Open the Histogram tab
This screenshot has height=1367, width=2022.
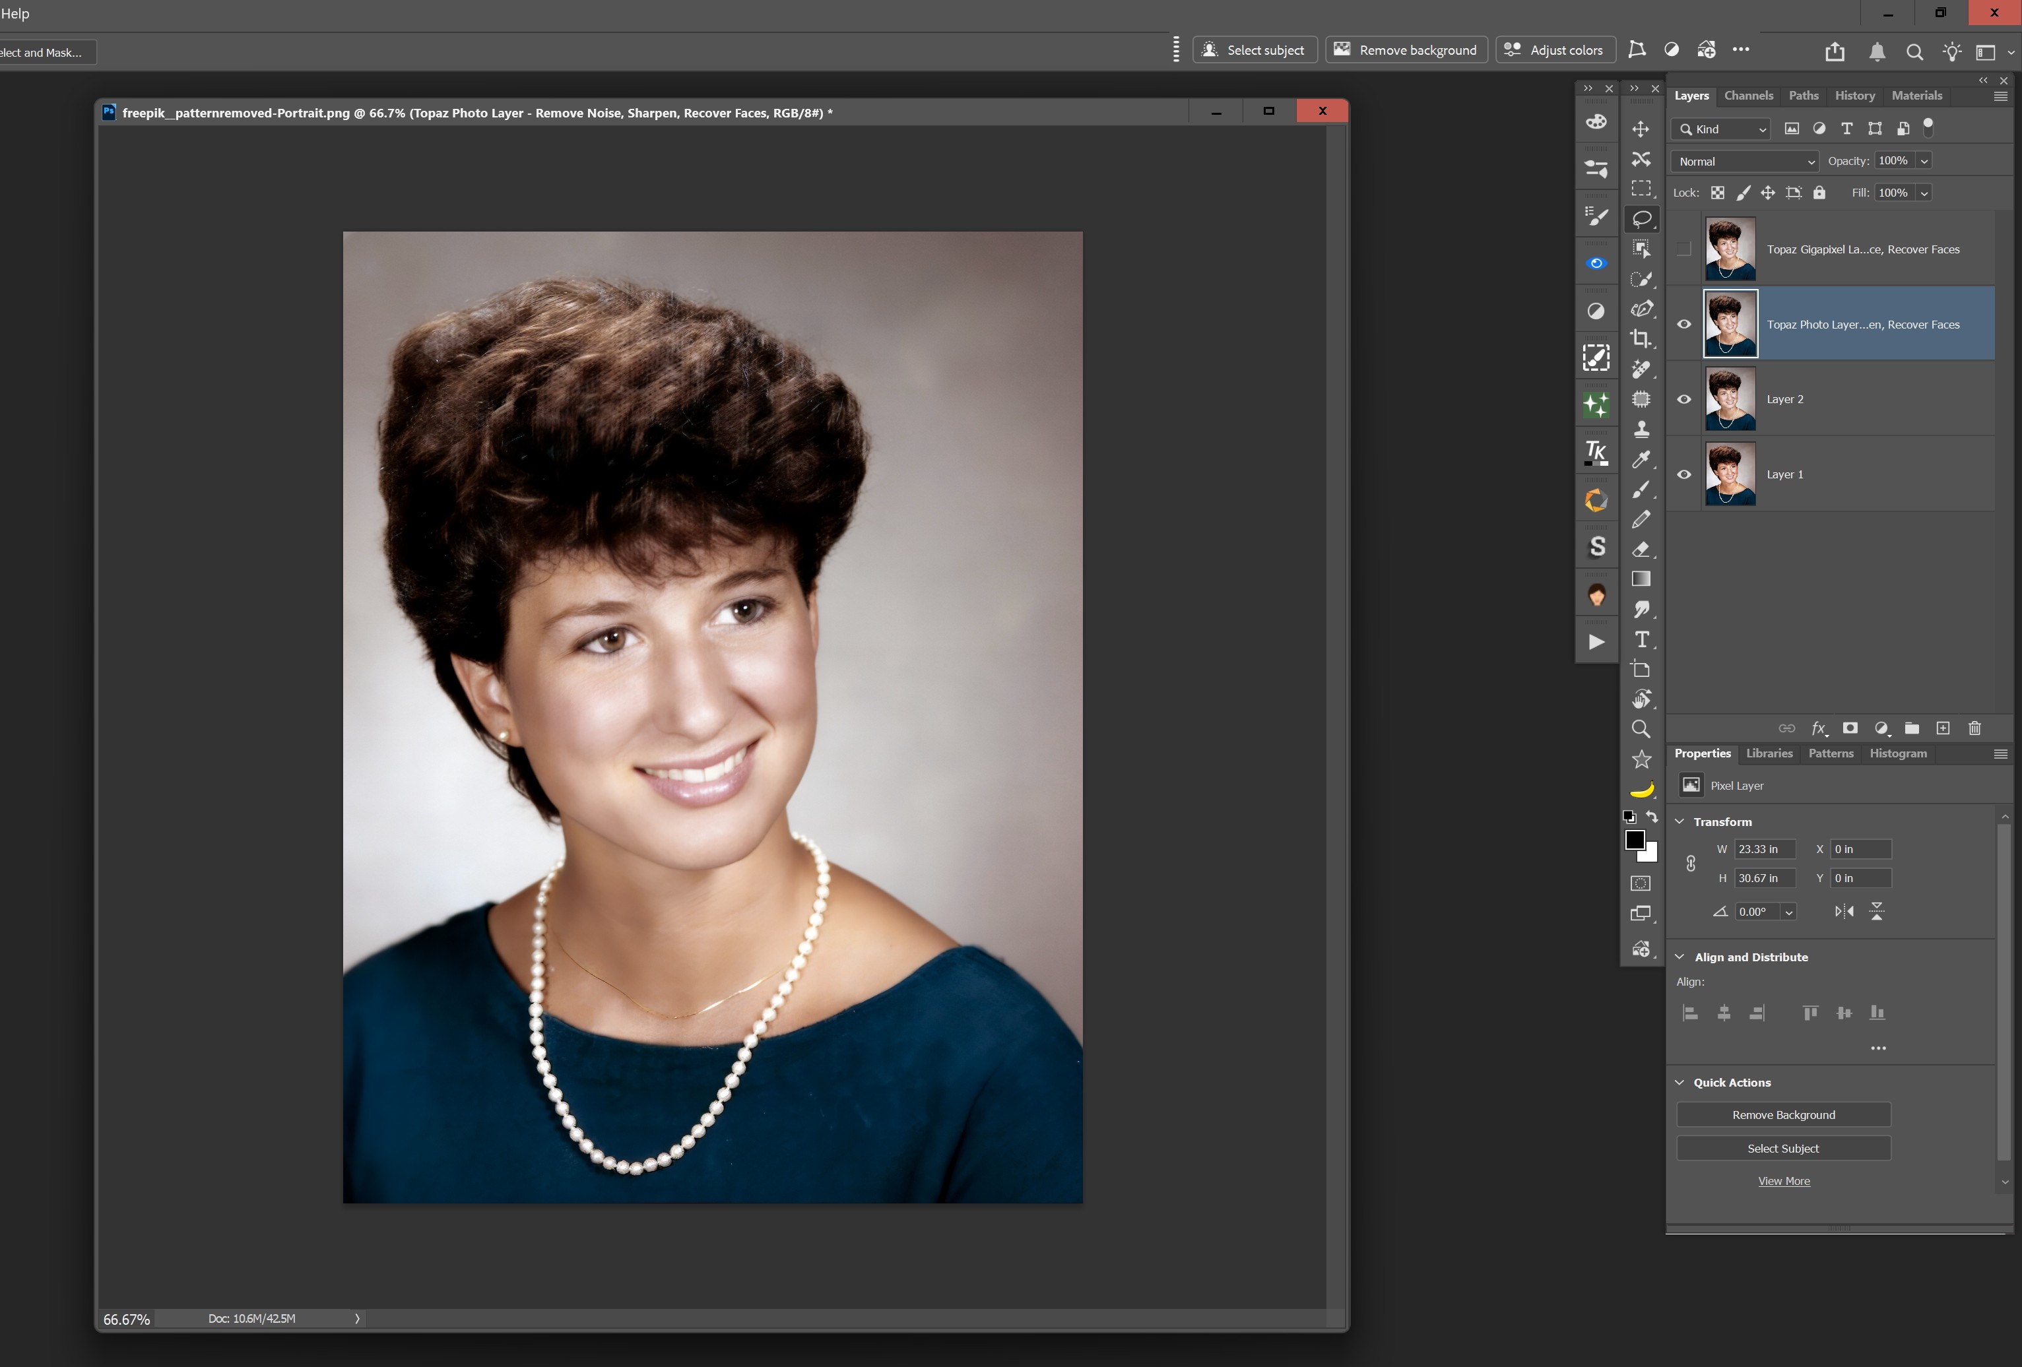point(1897,753)
